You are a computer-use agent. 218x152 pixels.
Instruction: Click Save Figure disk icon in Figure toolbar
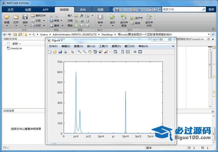pyautogui.click(x=60, y=52)
